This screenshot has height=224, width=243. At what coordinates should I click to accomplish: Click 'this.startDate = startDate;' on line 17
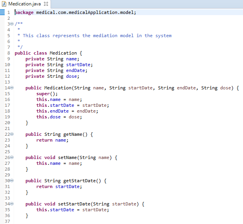coord(73,105)
